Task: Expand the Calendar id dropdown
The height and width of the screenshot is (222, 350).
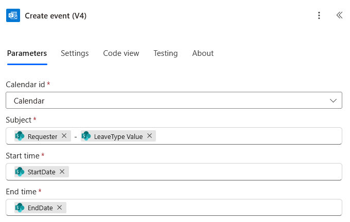Action: pyautogui.click(x=174, y=100)
